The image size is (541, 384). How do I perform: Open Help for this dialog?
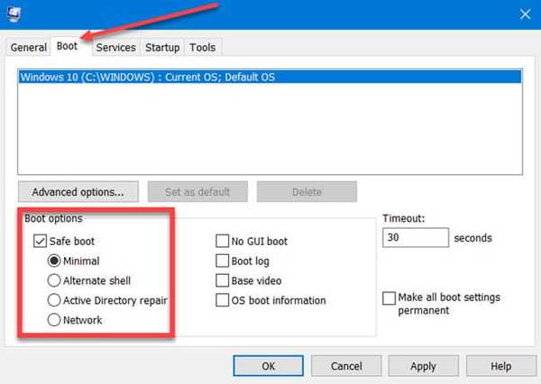click(x=501, y=366)
